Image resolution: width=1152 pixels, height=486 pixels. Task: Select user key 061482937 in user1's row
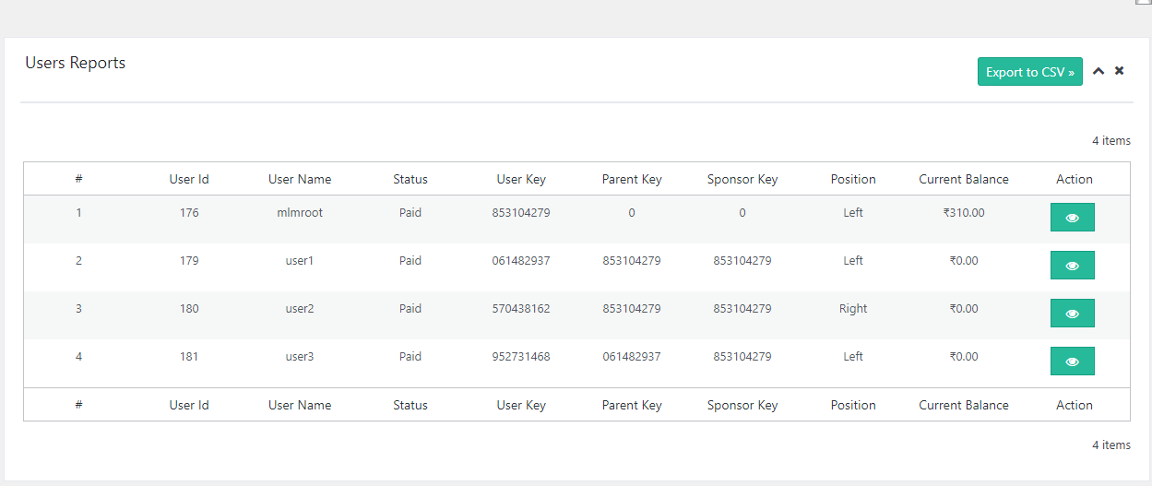[521, 261]
